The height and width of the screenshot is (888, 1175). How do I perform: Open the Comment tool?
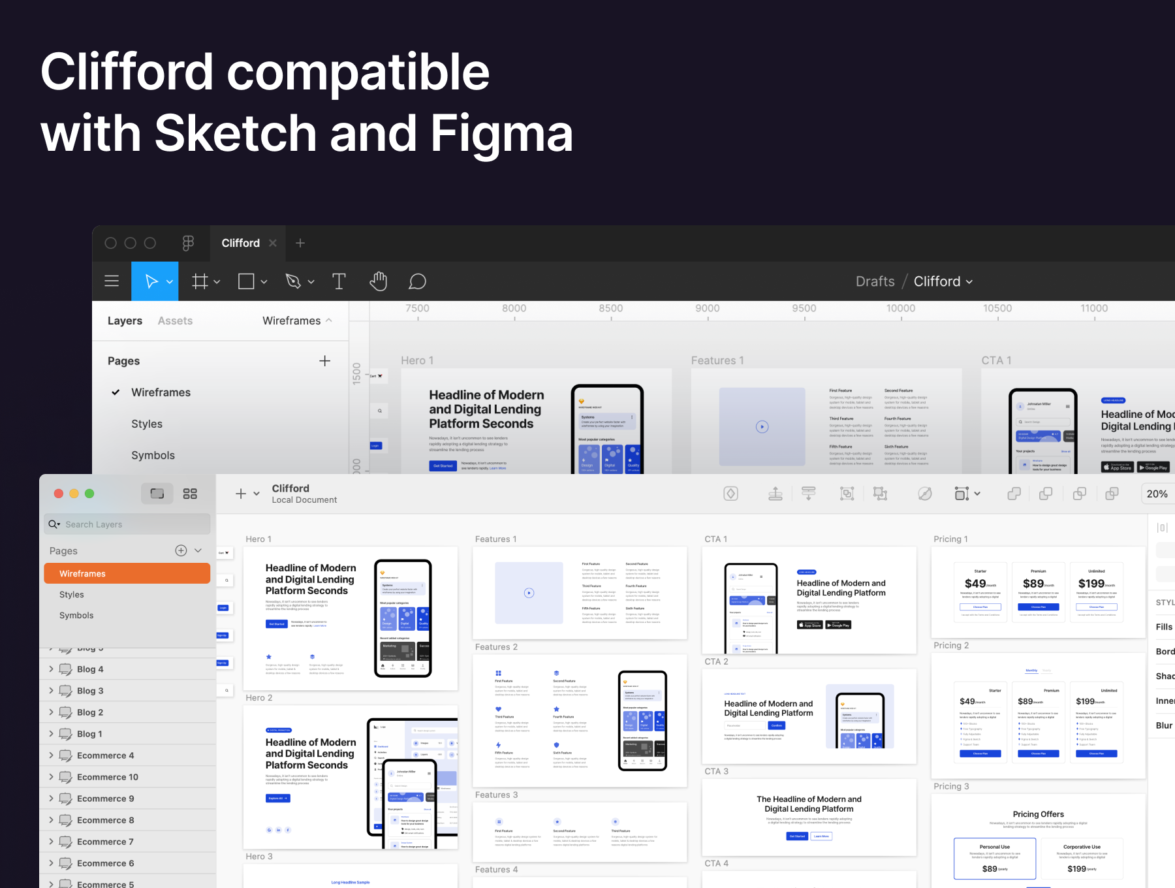[417, 281]
